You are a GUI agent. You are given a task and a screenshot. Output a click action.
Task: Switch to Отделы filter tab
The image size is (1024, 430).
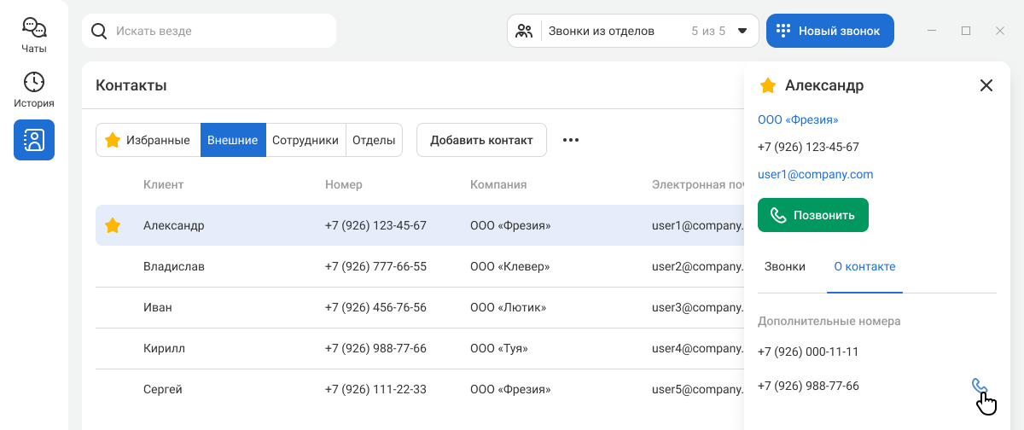coord(374,140)
